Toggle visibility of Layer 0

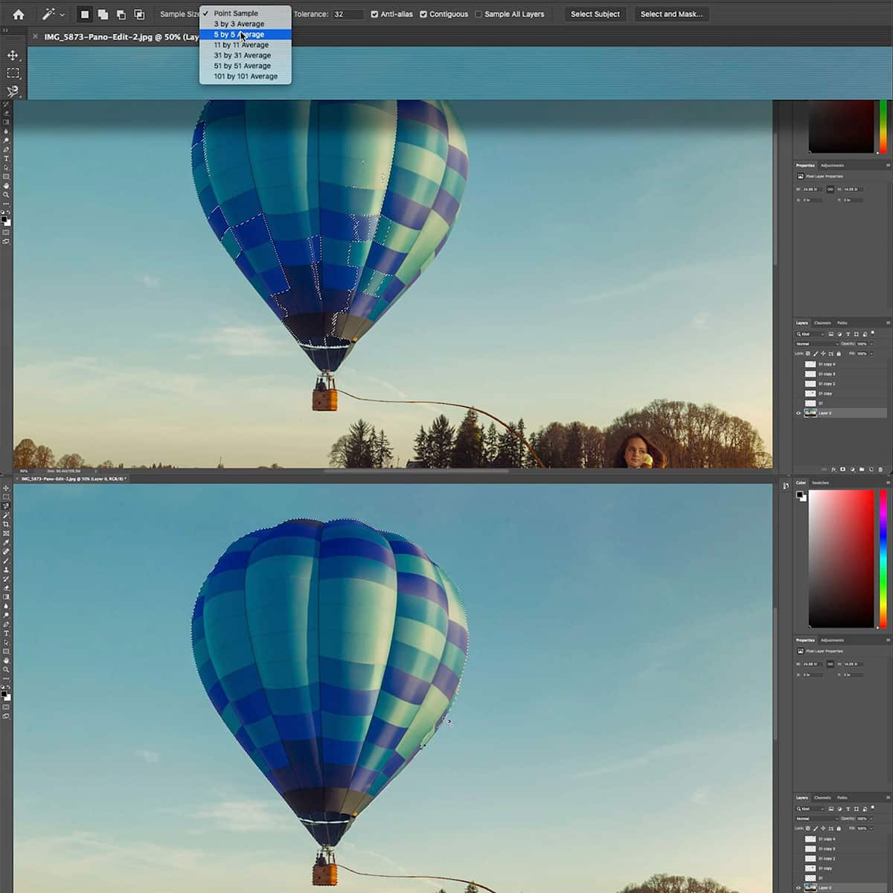798,412
